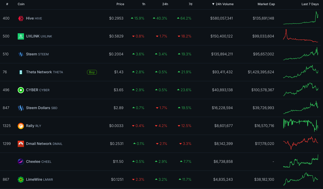Open Steem Dollars' 7-day sparkline

coord(301,107)
